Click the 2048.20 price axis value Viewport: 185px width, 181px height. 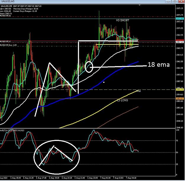[x=180, y=121]
